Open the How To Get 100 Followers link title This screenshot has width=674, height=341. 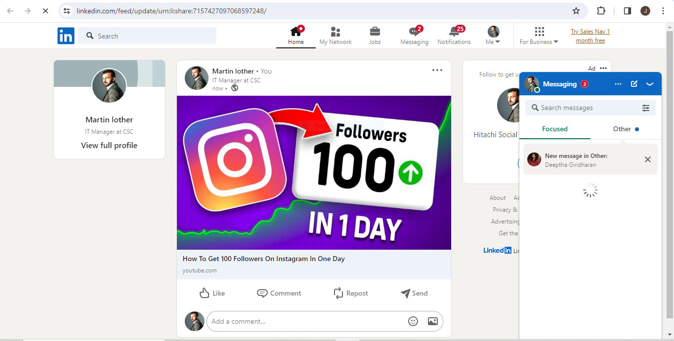(264, 259)
